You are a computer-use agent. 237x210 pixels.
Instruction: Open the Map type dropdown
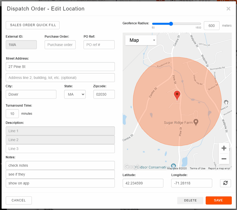point(141,40)
